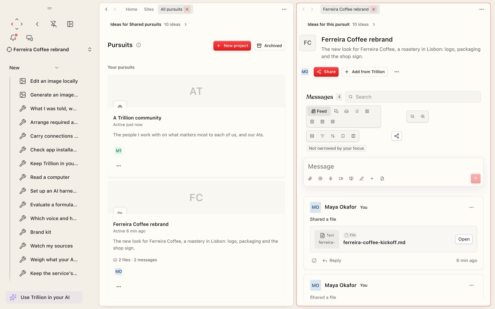The image size is (495, 309).
Task: Expand Ideas for this pursuit chevron
Action: pos(374,24)
